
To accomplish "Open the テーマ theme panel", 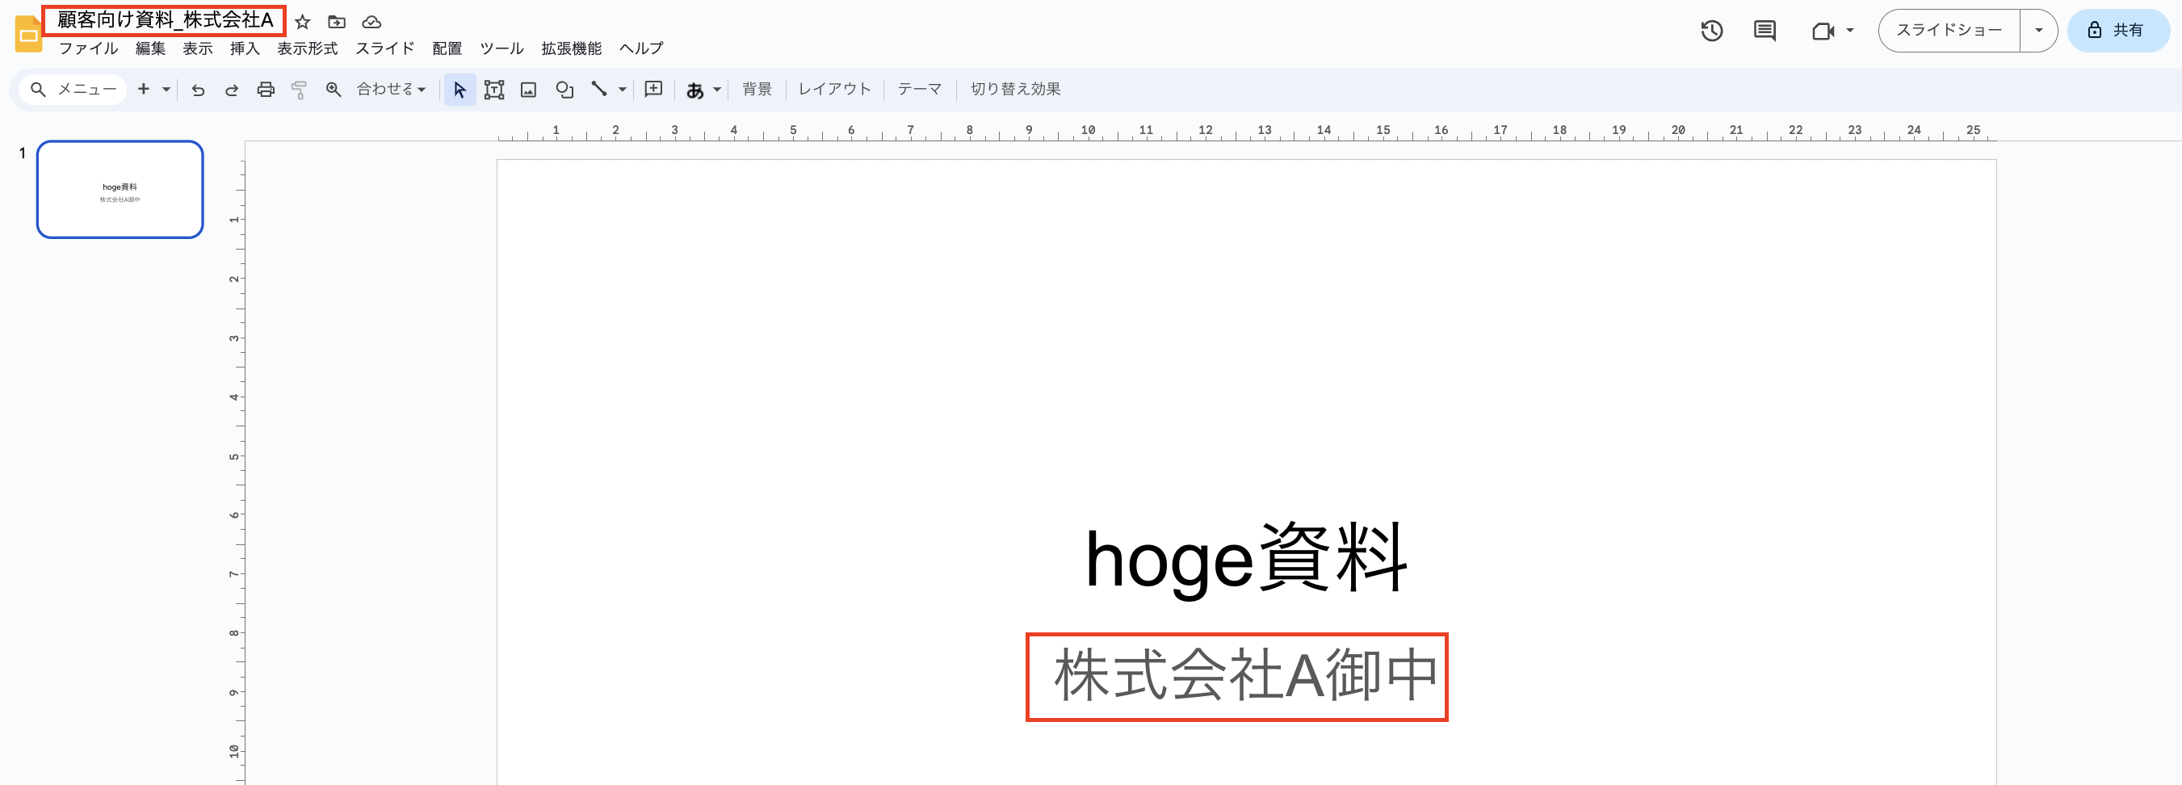I will [x=919, y=88].
